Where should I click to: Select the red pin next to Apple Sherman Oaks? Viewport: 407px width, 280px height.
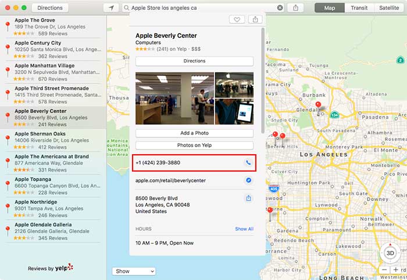(8, 140)
